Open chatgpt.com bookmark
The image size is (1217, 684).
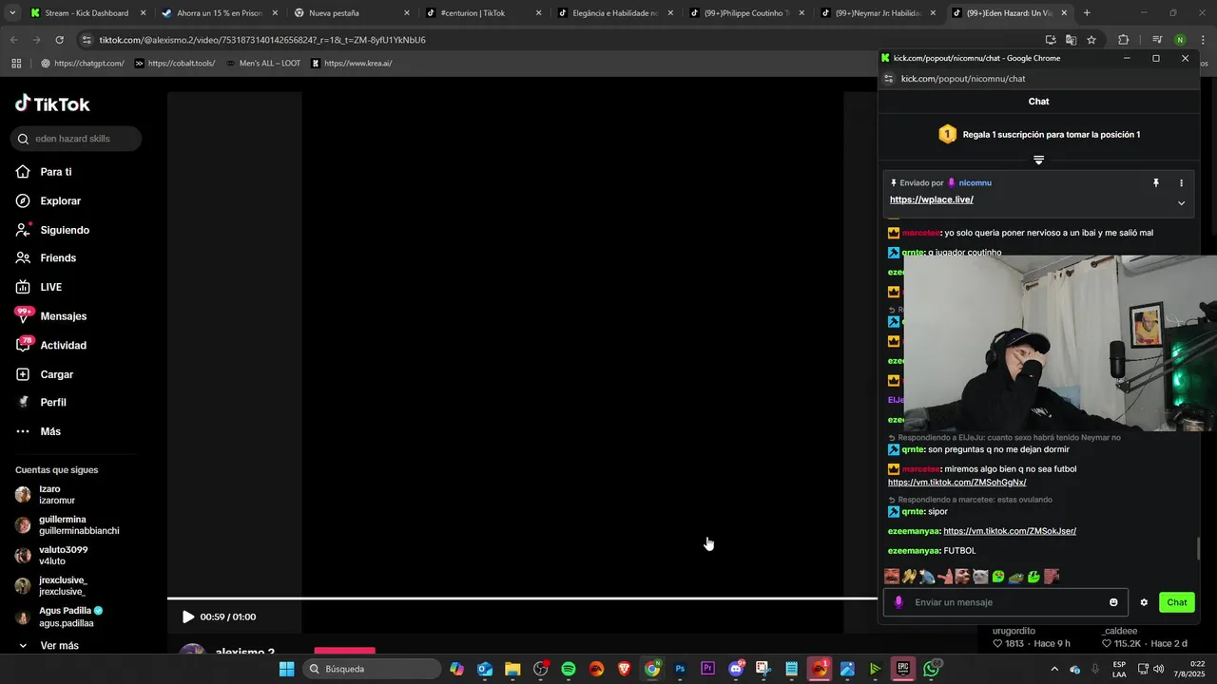click(83, 64)
